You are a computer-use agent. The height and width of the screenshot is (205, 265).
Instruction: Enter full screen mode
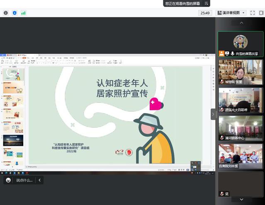[x=253, y=13]
